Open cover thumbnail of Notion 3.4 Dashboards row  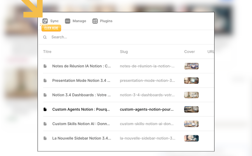(x=192, y=95)
